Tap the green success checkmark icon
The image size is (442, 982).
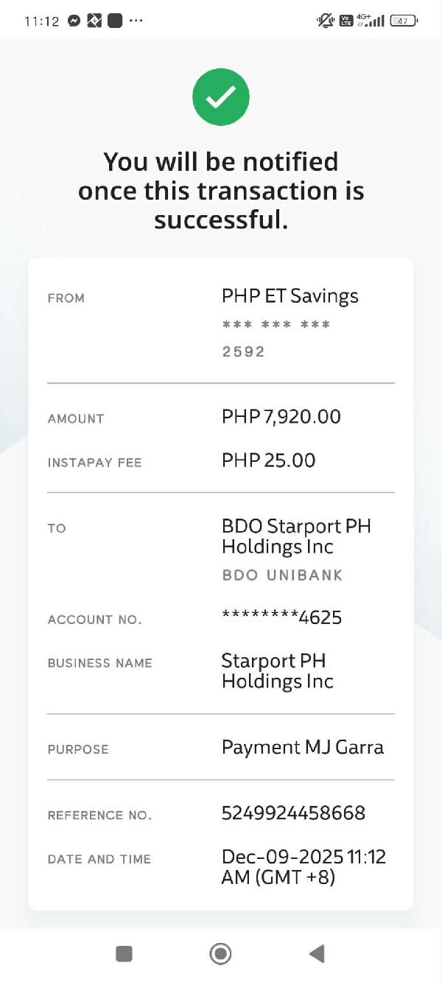[220, 97]
